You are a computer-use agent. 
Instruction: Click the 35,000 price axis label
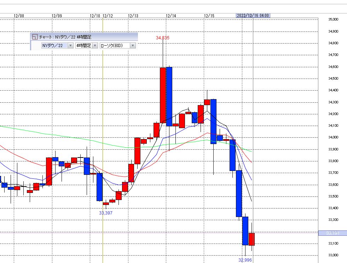(333, 19)
